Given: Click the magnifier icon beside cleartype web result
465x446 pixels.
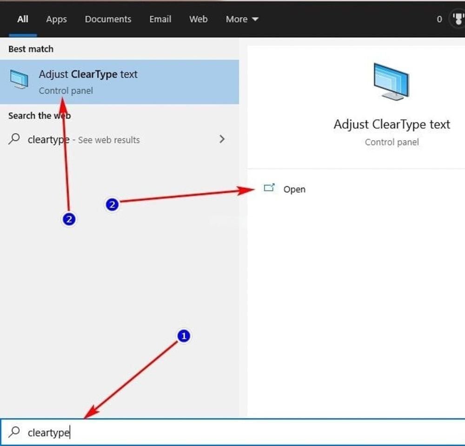Looking at the screenshot, I should [14, 139].
